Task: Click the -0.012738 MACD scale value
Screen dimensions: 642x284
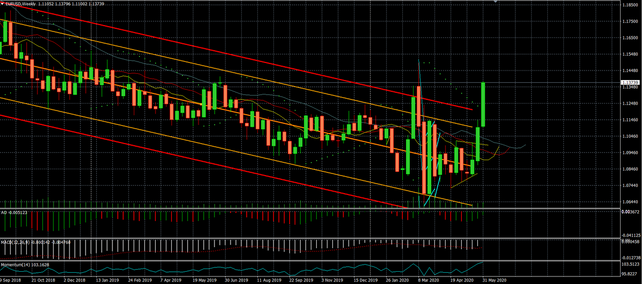Action: 631,257
